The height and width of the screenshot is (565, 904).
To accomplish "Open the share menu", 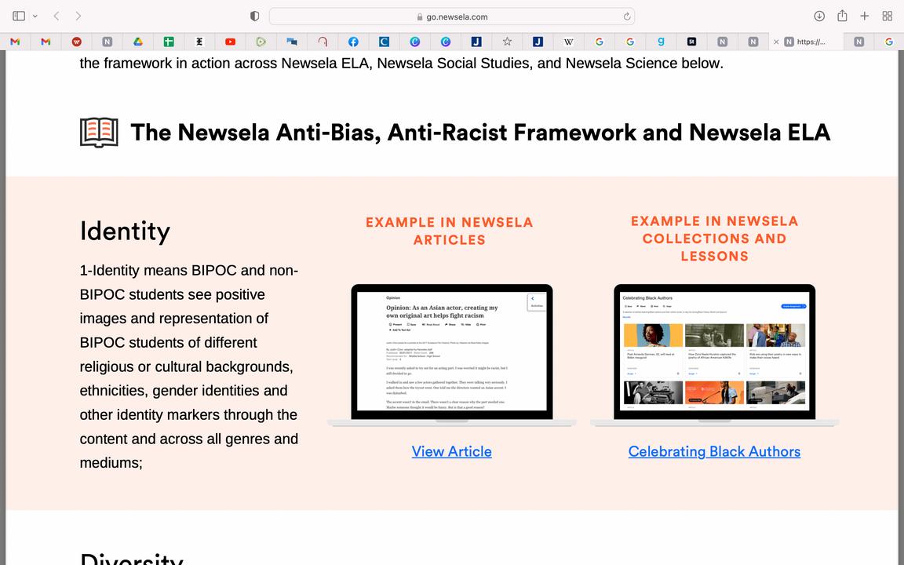I will click(842, 16).
